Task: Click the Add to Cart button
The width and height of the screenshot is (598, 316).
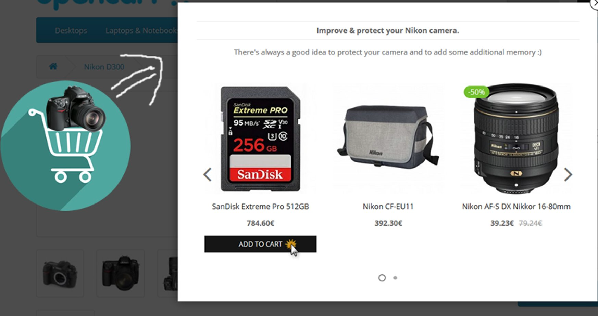Action: point(260,244)
